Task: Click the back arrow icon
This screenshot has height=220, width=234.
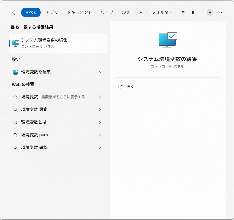Action: pyautogui.click(x=14, y=12)
